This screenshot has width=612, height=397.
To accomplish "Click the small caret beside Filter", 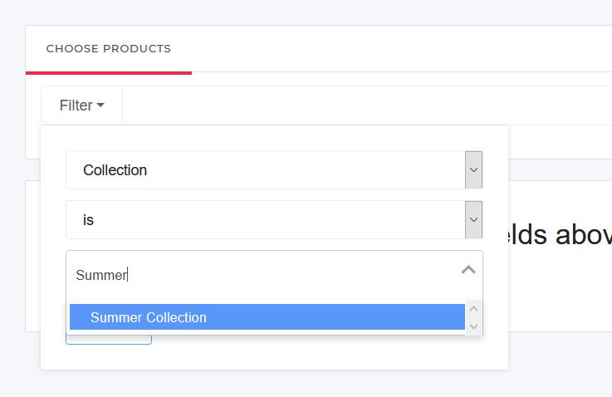I will 100,105.
